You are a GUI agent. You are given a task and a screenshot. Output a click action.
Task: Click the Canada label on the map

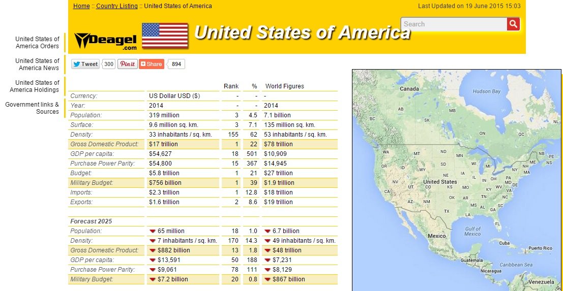[409, 88]
